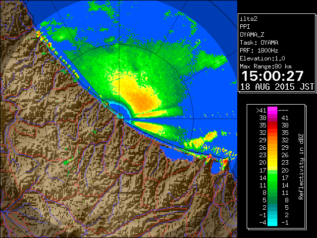Click the 'Task: OYAMA' line
The height and width of the screenshot is (238, 317).
tap(259, 43)
